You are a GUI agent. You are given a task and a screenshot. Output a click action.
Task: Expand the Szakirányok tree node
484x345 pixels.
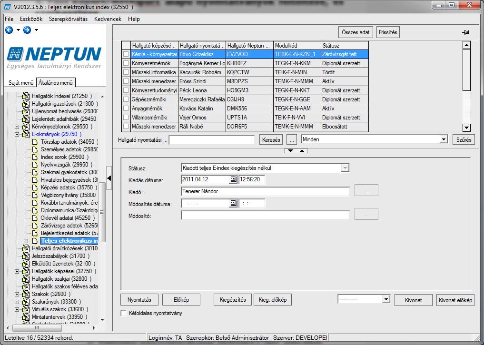tap(17, 302)
